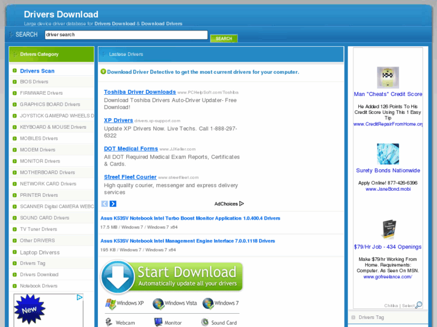Click the Windows XP logo icon

point(111,304)
